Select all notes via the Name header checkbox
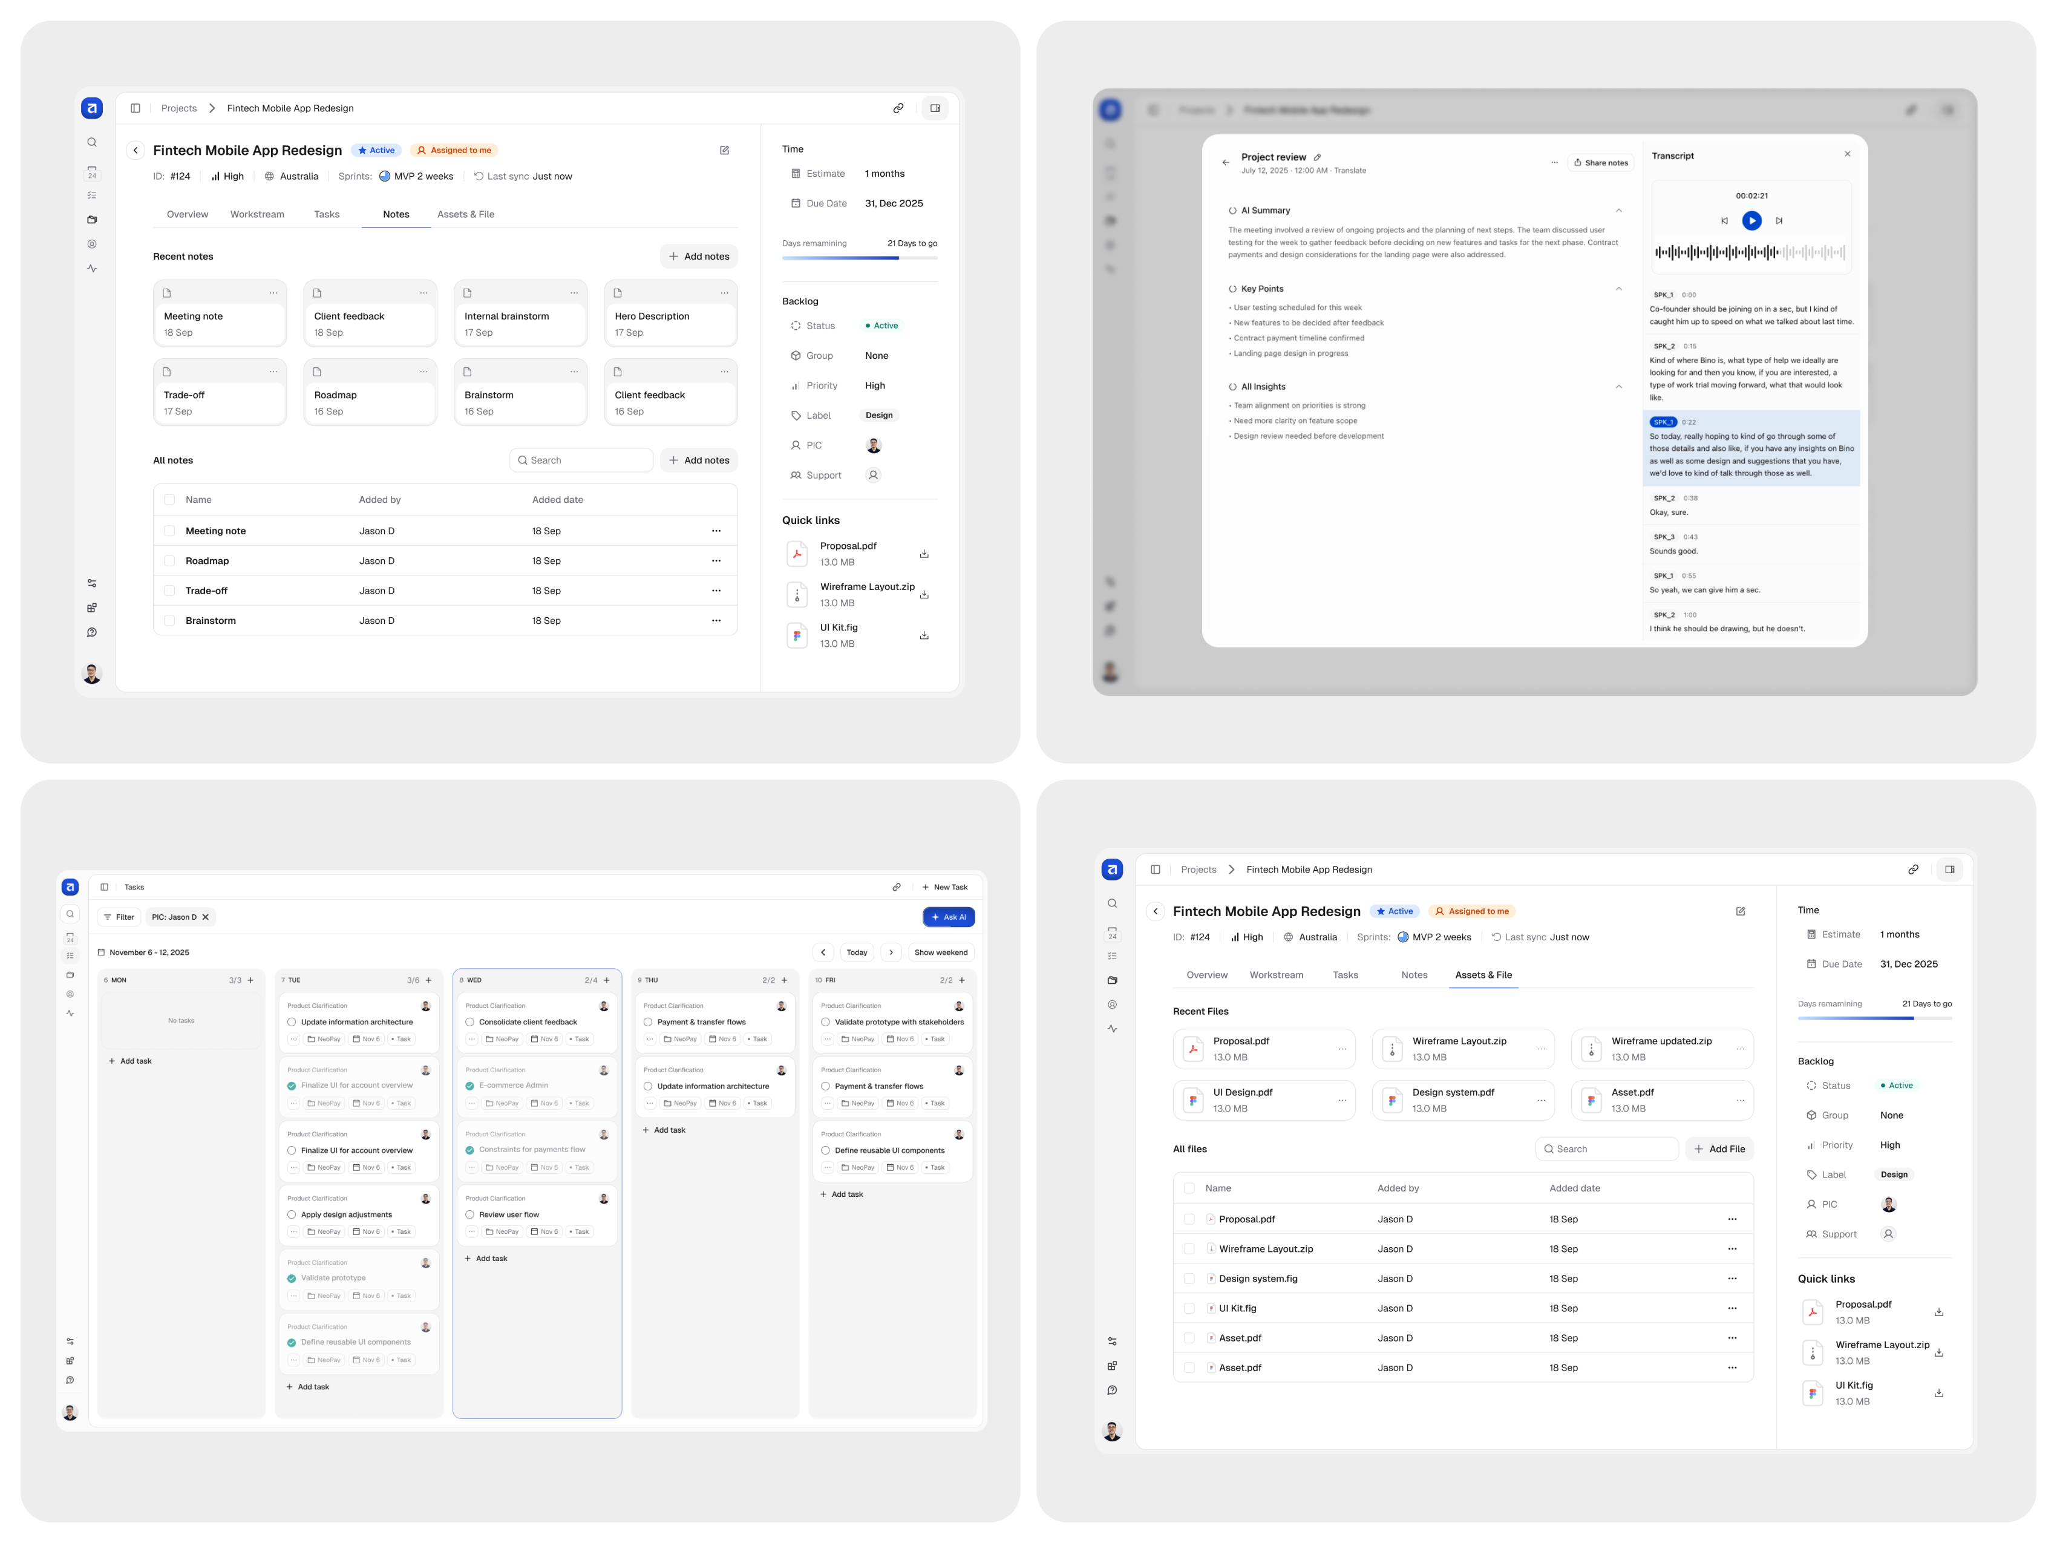 click(x=169, y=499)
